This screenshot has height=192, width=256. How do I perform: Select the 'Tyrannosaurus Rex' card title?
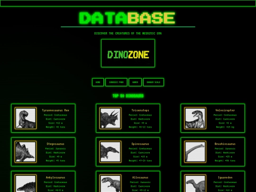tap(55, 110)
